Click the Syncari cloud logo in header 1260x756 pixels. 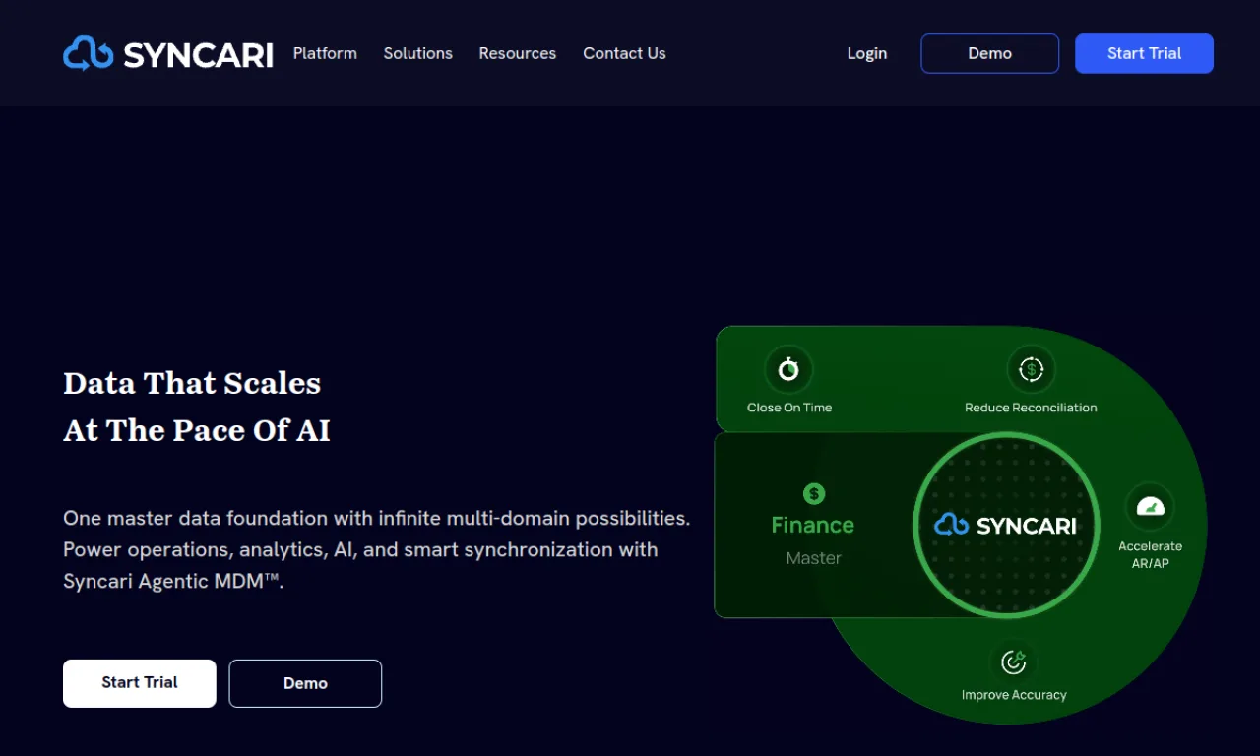(x=168, y=53)
